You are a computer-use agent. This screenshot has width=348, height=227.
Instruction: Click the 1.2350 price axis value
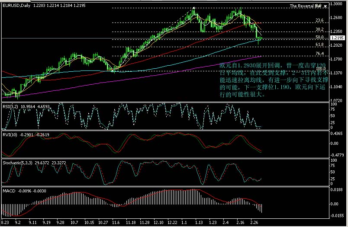click(x=336, y=32)
